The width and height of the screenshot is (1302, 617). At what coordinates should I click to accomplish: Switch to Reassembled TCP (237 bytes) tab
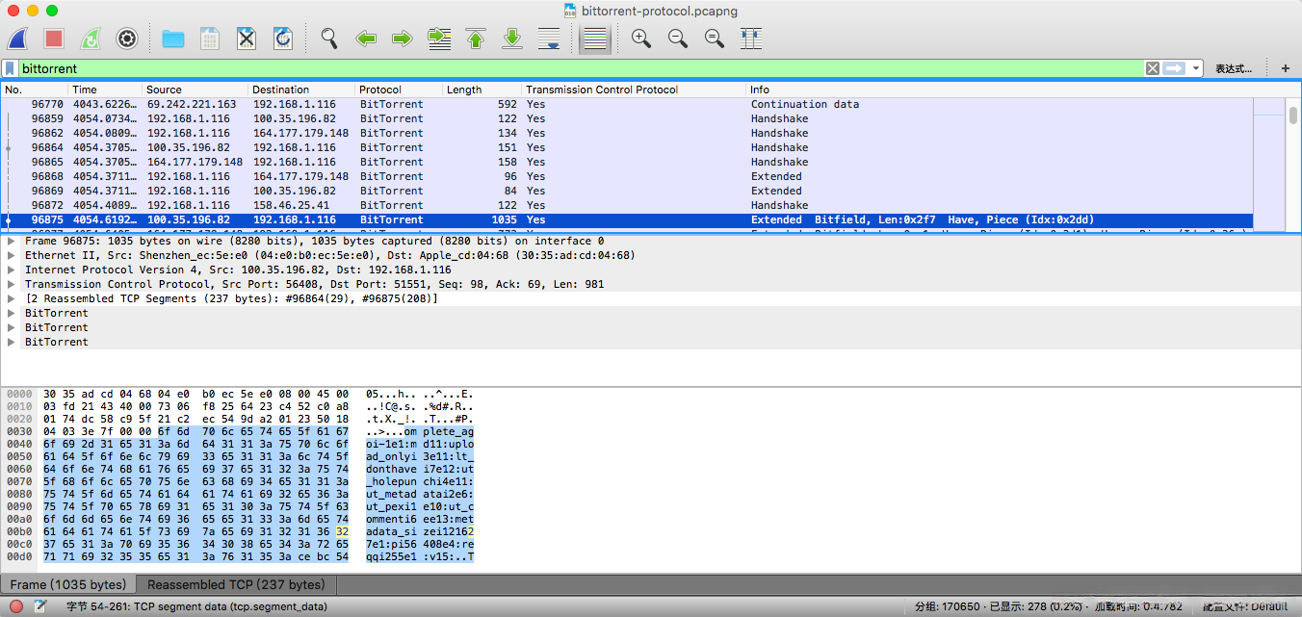(x=236, y=585)
